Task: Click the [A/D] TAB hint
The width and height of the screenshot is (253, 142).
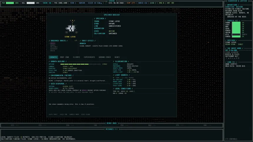Action: pos(64,114)
